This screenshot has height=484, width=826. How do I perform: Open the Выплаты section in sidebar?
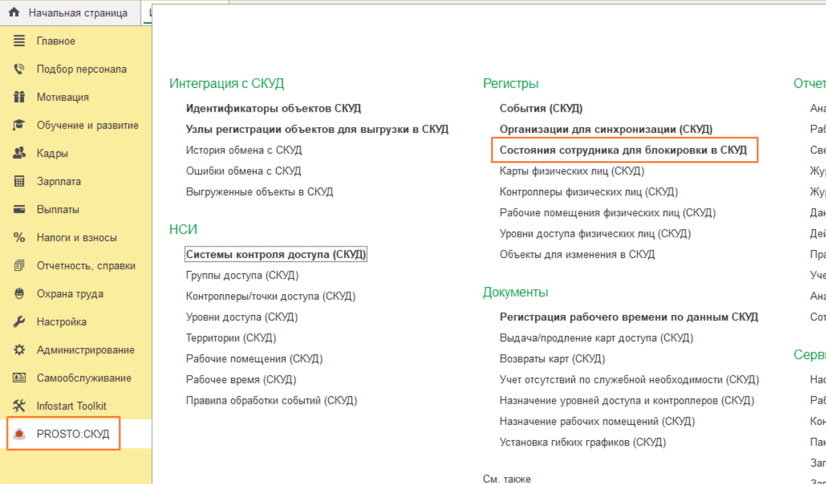point(58,210)
